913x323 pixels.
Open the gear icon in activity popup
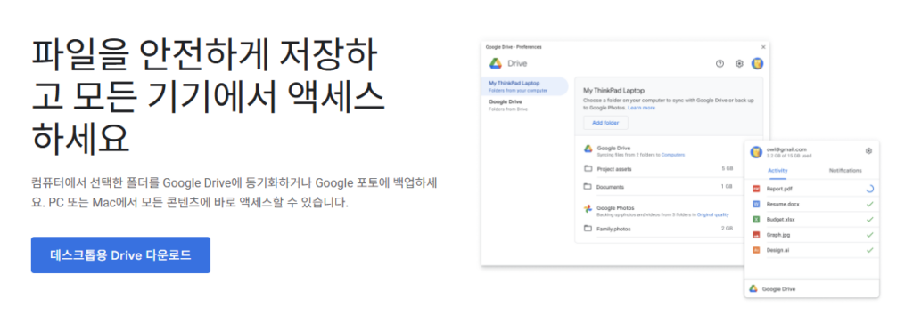[x=868, y=151]
